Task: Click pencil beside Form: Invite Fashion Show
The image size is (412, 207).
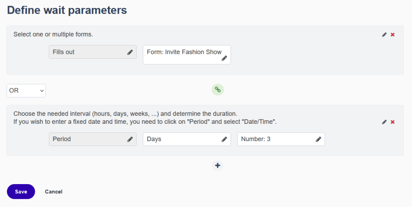Action: (224, 58)
